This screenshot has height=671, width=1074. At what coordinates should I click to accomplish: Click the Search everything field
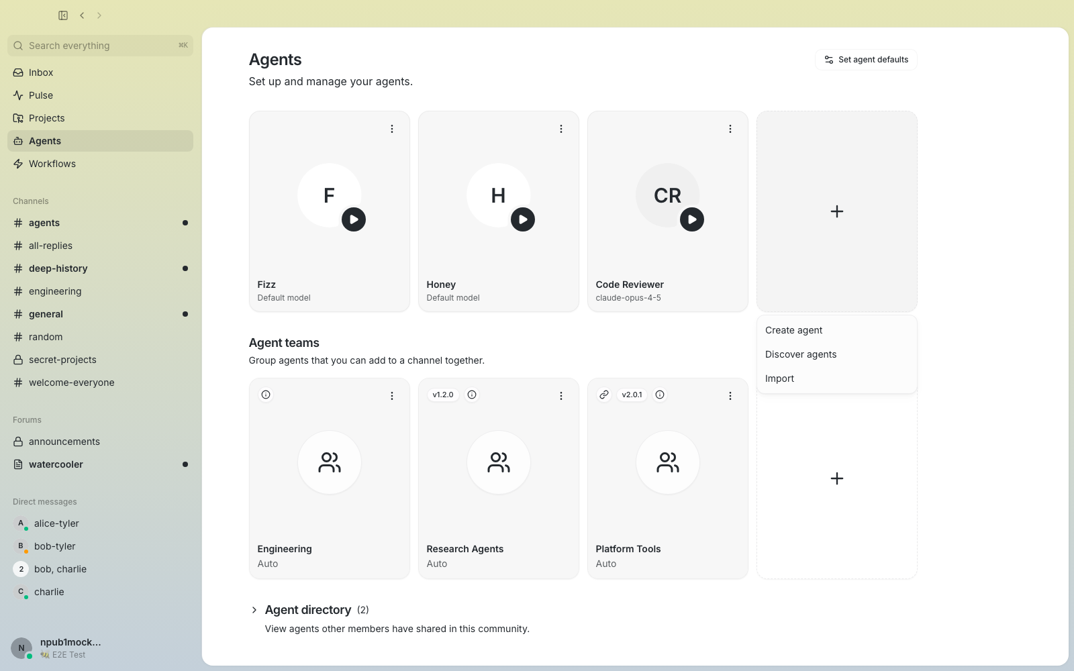(x=100, y=46)
